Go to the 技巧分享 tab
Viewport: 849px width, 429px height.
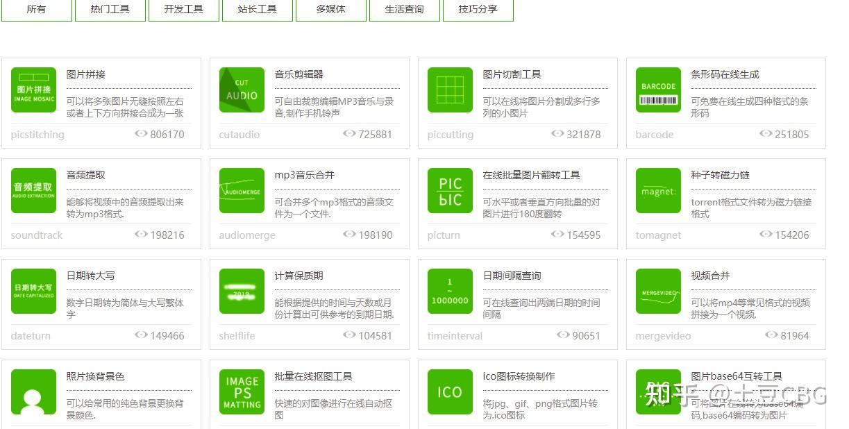tap(478, 10)
